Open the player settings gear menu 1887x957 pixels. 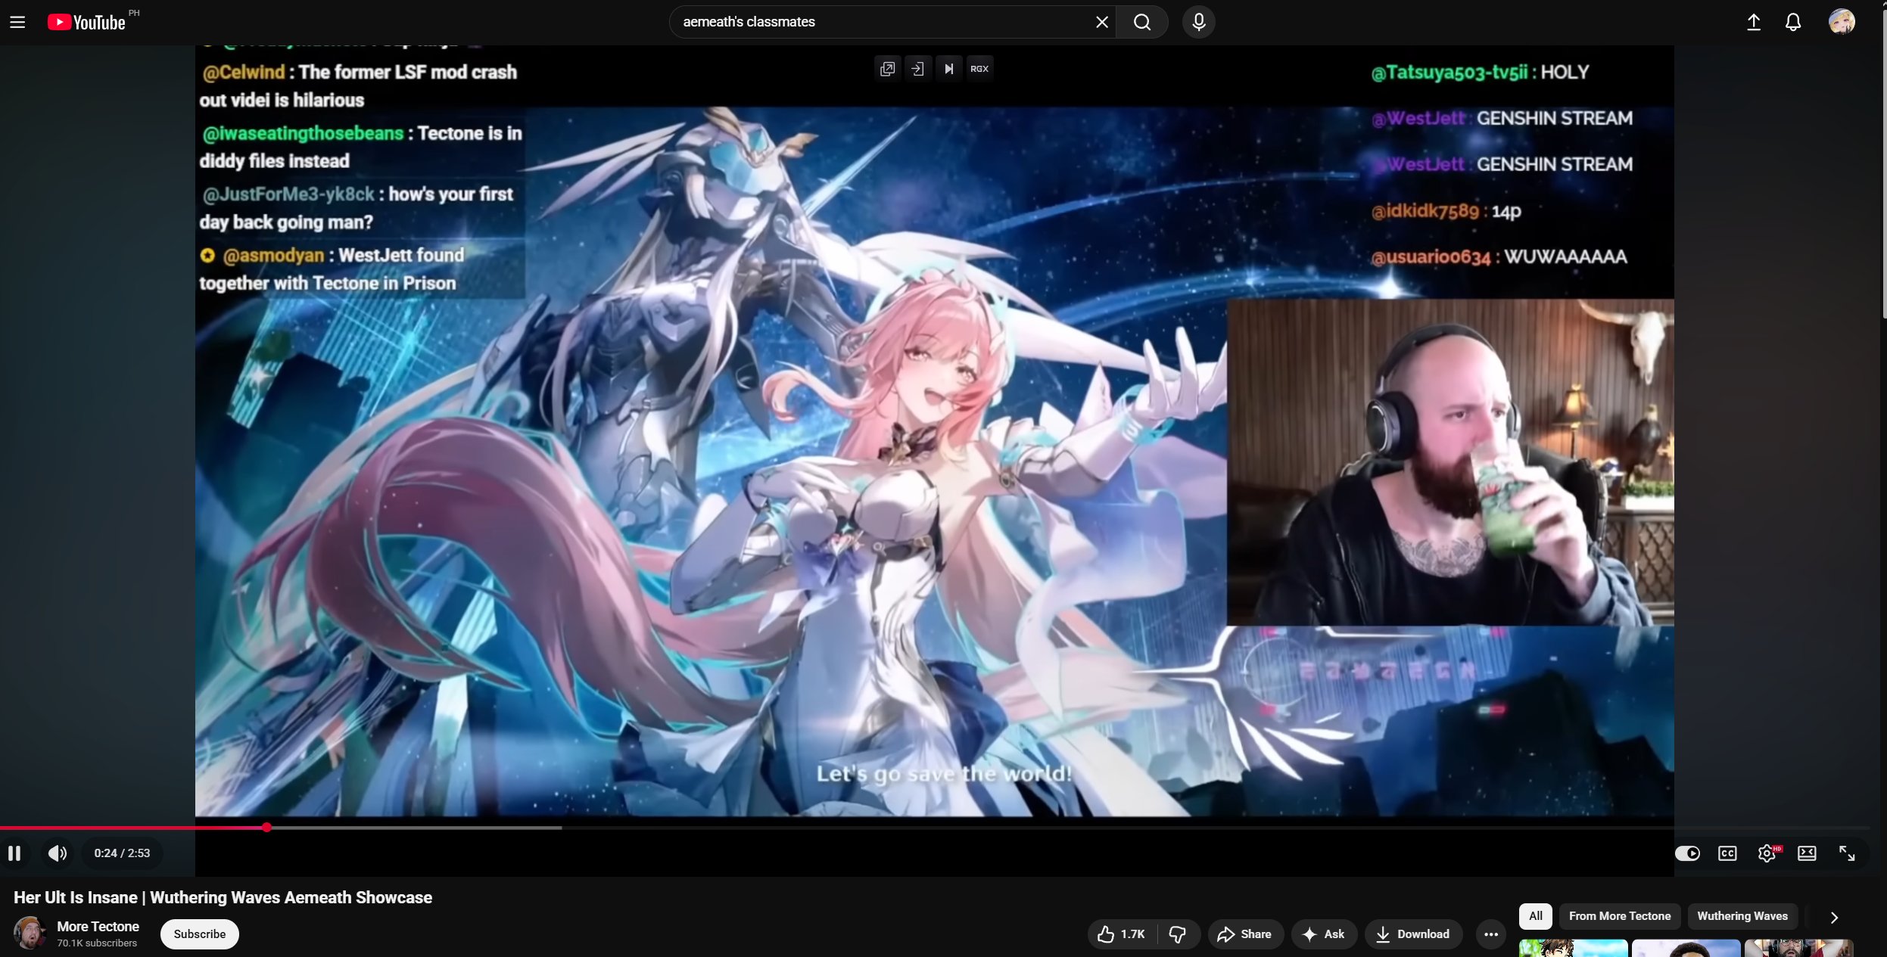[x=1766, y=853]
